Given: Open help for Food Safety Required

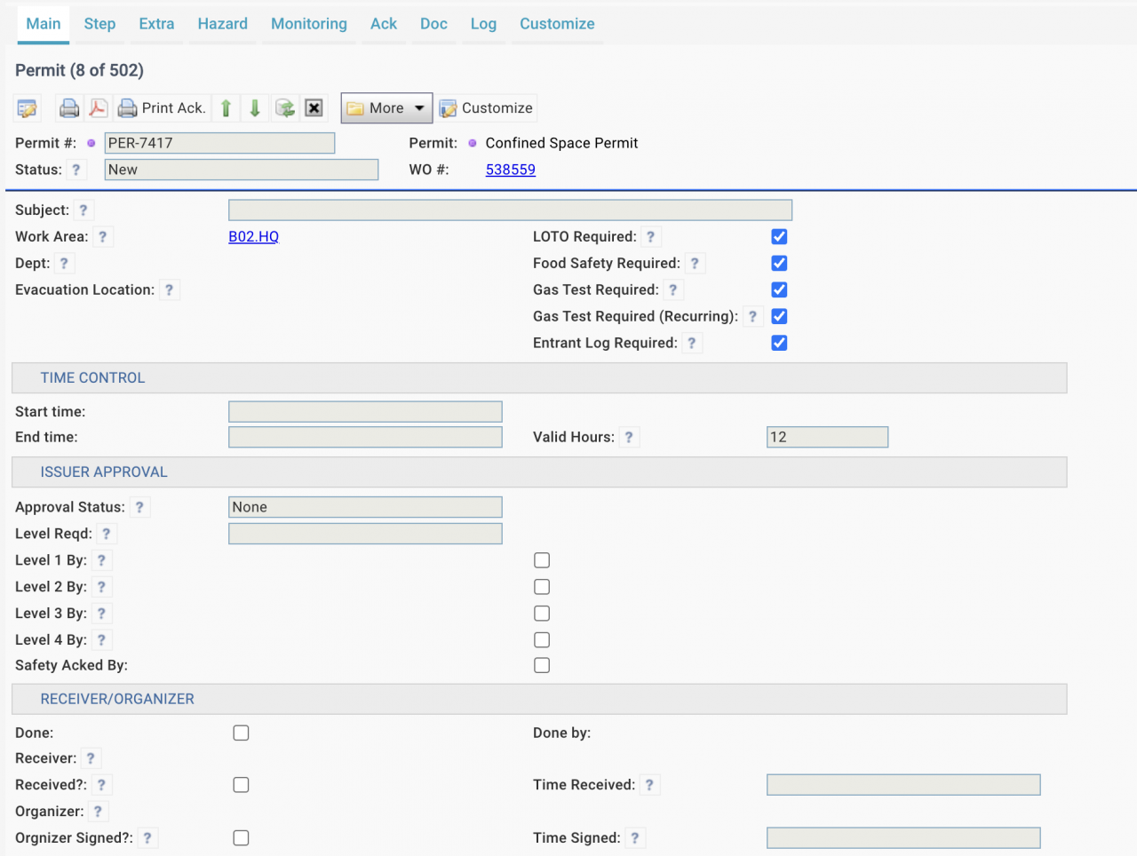Looking at the screenshot, I should (x=695, y=264).
